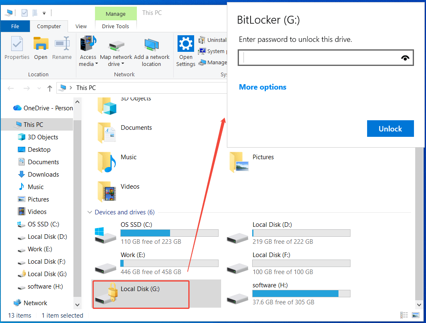Open the recent locations dropdown arrow
Viewport: 426px width, 323px height.
(x=39, y=88)
